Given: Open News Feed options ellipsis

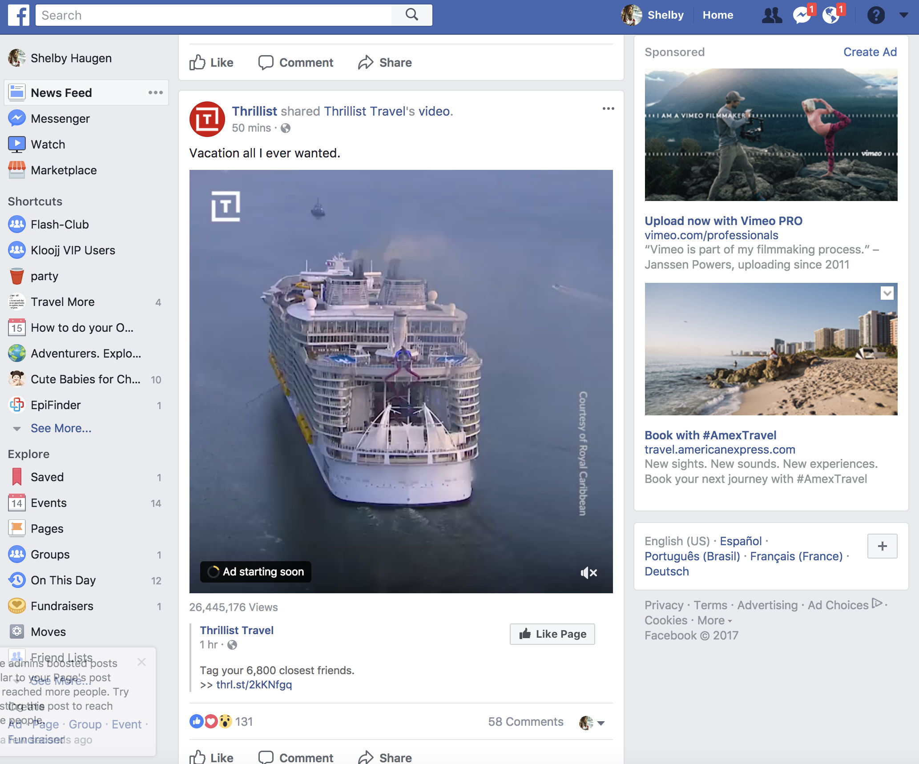Looking at the screenshot, I should pos(155,92).
